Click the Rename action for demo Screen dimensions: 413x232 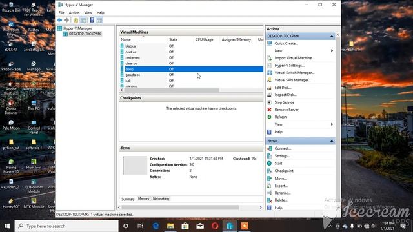click(x=283, y=193)
